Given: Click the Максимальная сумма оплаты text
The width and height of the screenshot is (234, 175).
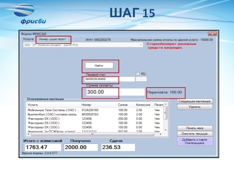Looking at the screenshot, I should click(172, 40).
